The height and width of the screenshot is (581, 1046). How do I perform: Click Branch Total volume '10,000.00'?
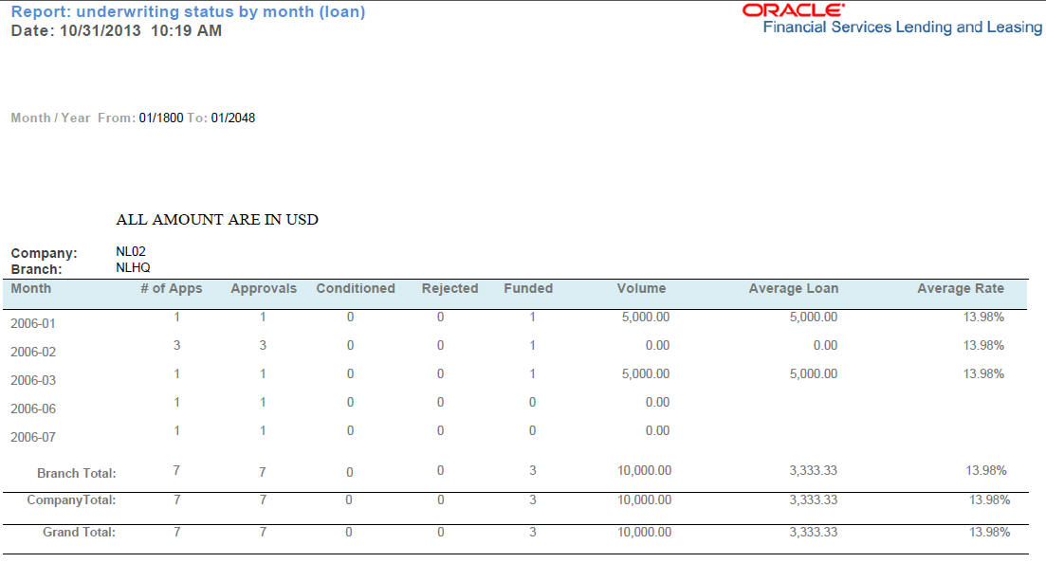[645, 470]
